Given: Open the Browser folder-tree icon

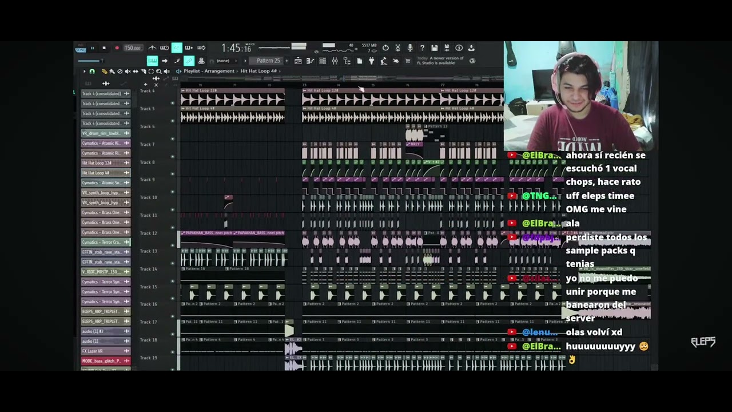Looking at the screenshot, I should pos(347,61).
